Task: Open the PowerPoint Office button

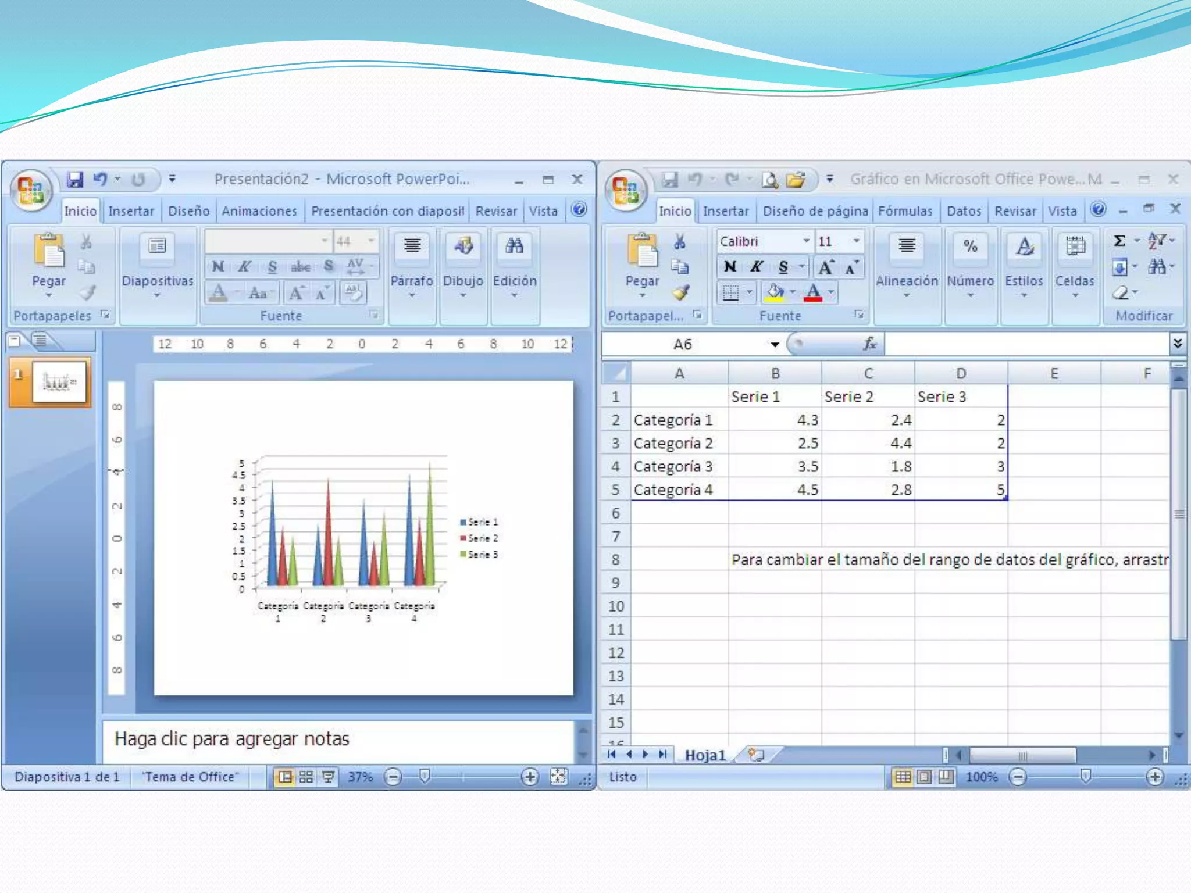Action: [31, 190]
